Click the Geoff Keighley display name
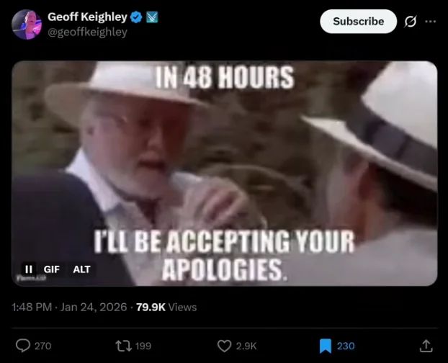448x363 pixels. tap(87, 17)
